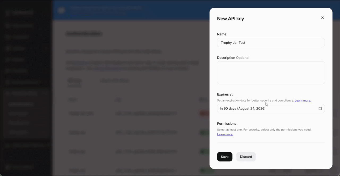
Task: Open Learn more link under Permissions
Action: click(x=225, y=134)
